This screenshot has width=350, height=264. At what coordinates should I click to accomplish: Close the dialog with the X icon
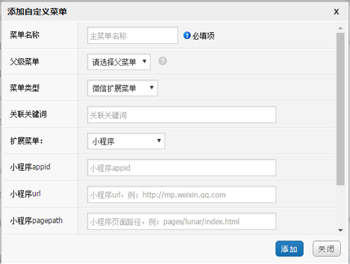[x=336, y=12]
